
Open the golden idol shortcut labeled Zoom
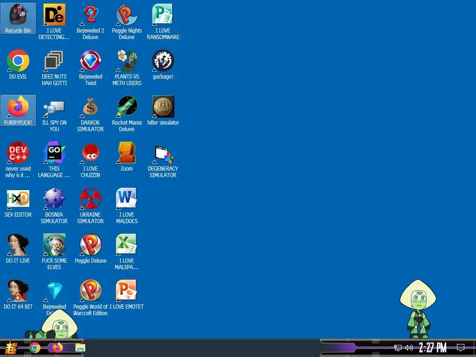point(126,156)
